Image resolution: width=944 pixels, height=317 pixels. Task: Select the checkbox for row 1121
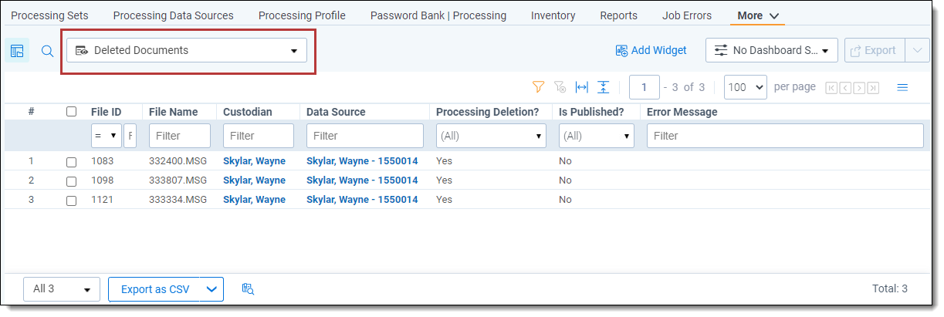click(x=72, y=201)
